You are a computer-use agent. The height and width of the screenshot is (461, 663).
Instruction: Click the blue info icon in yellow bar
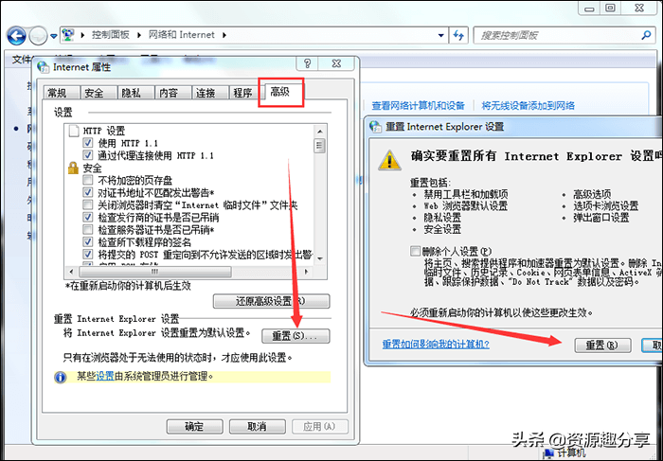(x=61, y=377)
